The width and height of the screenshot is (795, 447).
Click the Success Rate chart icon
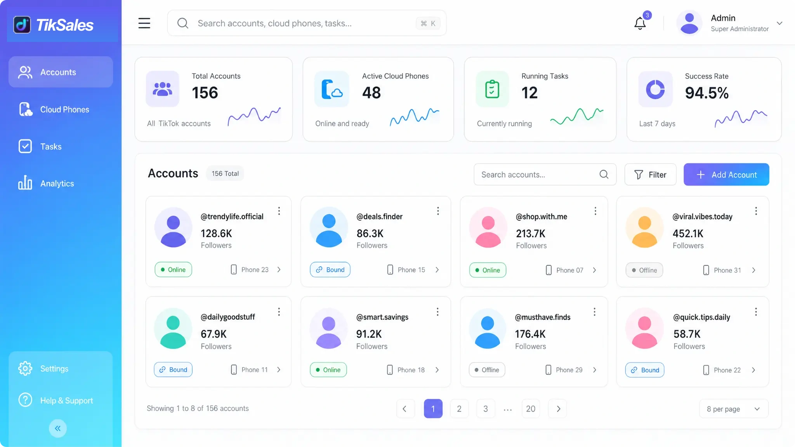click(656, 89)
